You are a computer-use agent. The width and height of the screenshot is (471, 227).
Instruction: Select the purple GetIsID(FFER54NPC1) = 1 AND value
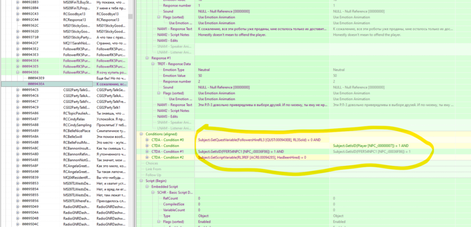point(241,151)
